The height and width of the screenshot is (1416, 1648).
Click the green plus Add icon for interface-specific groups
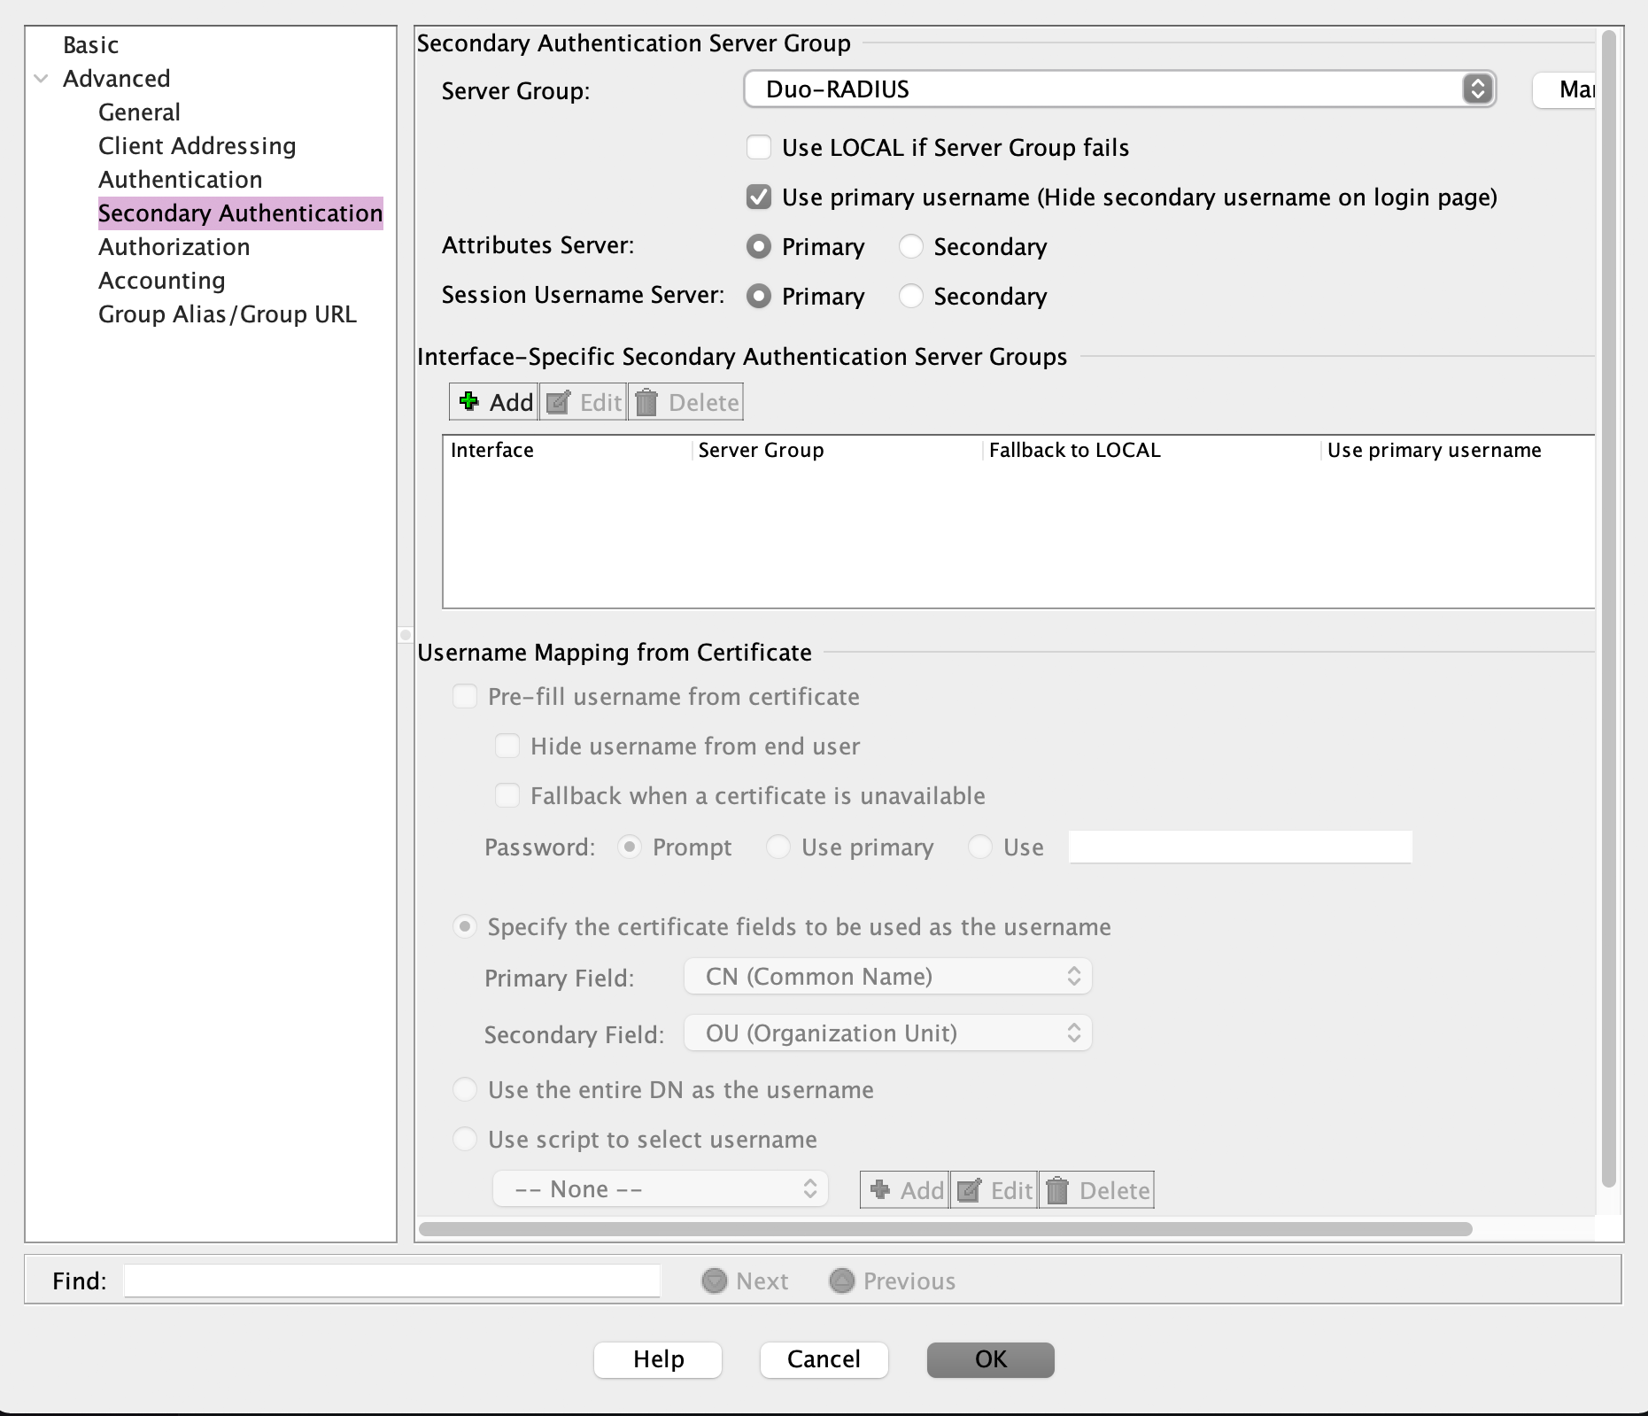point(469,401)
